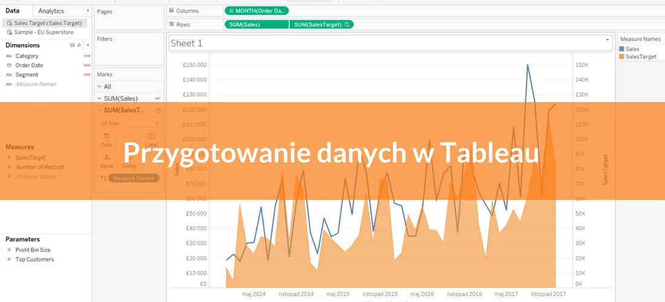Click the Columns shelf icon

pos(171,11)
